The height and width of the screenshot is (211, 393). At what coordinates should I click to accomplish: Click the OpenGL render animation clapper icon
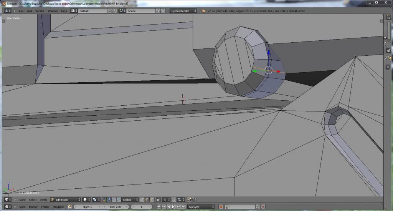tap(194, 199)
